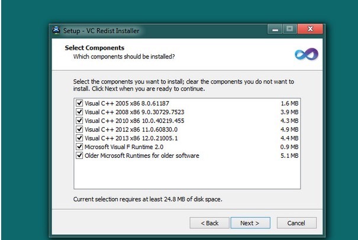Click the 'Select the components you want' instruction text
This screenshot has width=358, height=240.
pos(183,85)
